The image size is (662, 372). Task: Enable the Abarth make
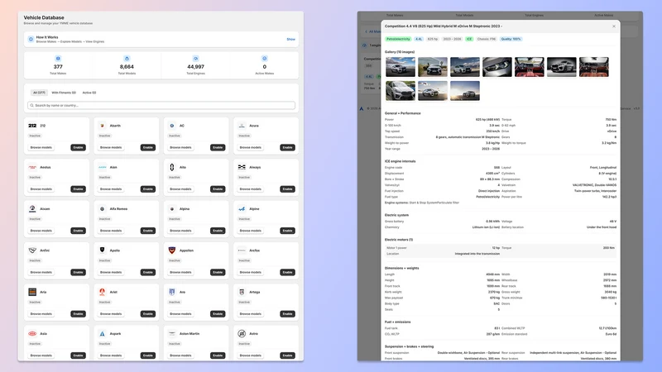pos(148,148)
